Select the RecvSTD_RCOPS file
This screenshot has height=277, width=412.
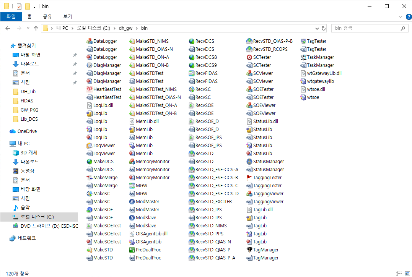(270, 49)
